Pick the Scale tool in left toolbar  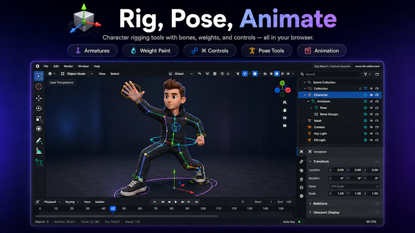pyautogui.click(x=39, y=119)
